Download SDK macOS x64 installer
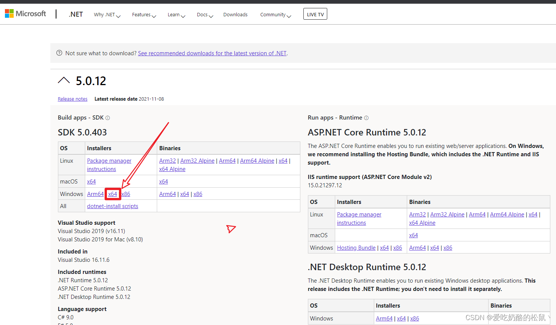 [91, 182]
